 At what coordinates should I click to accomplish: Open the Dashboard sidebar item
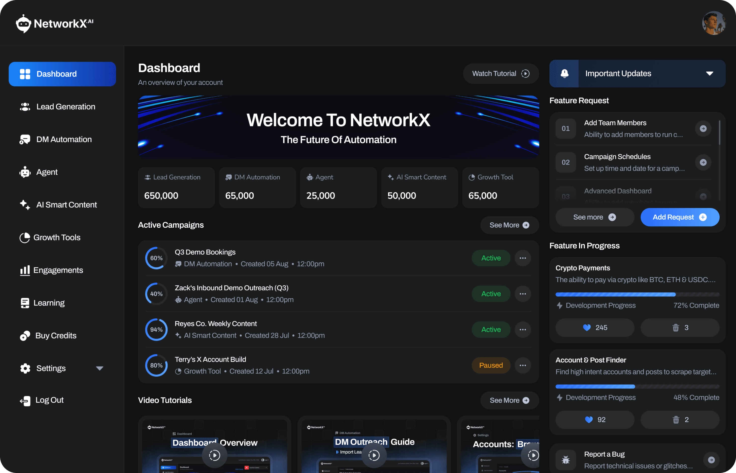(x=62, y=74)
